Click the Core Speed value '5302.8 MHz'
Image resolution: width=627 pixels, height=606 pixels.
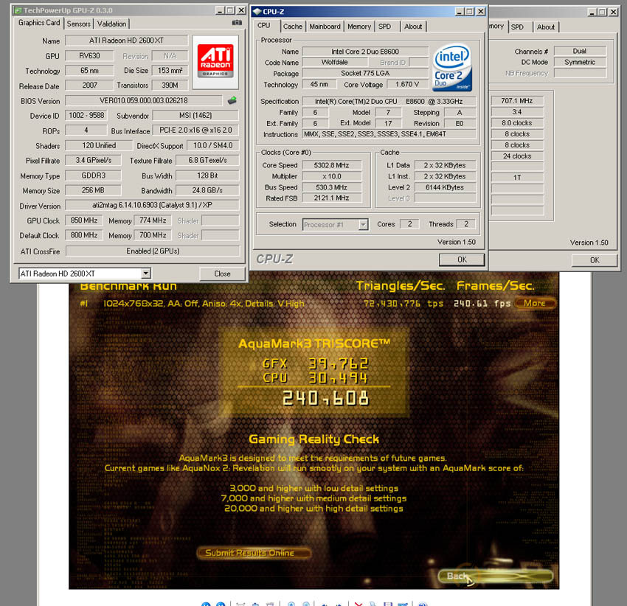coord(331,165)
